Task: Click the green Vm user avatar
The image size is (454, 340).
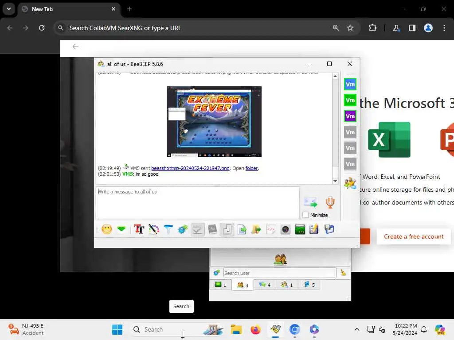Action: (x=350, y=100)
